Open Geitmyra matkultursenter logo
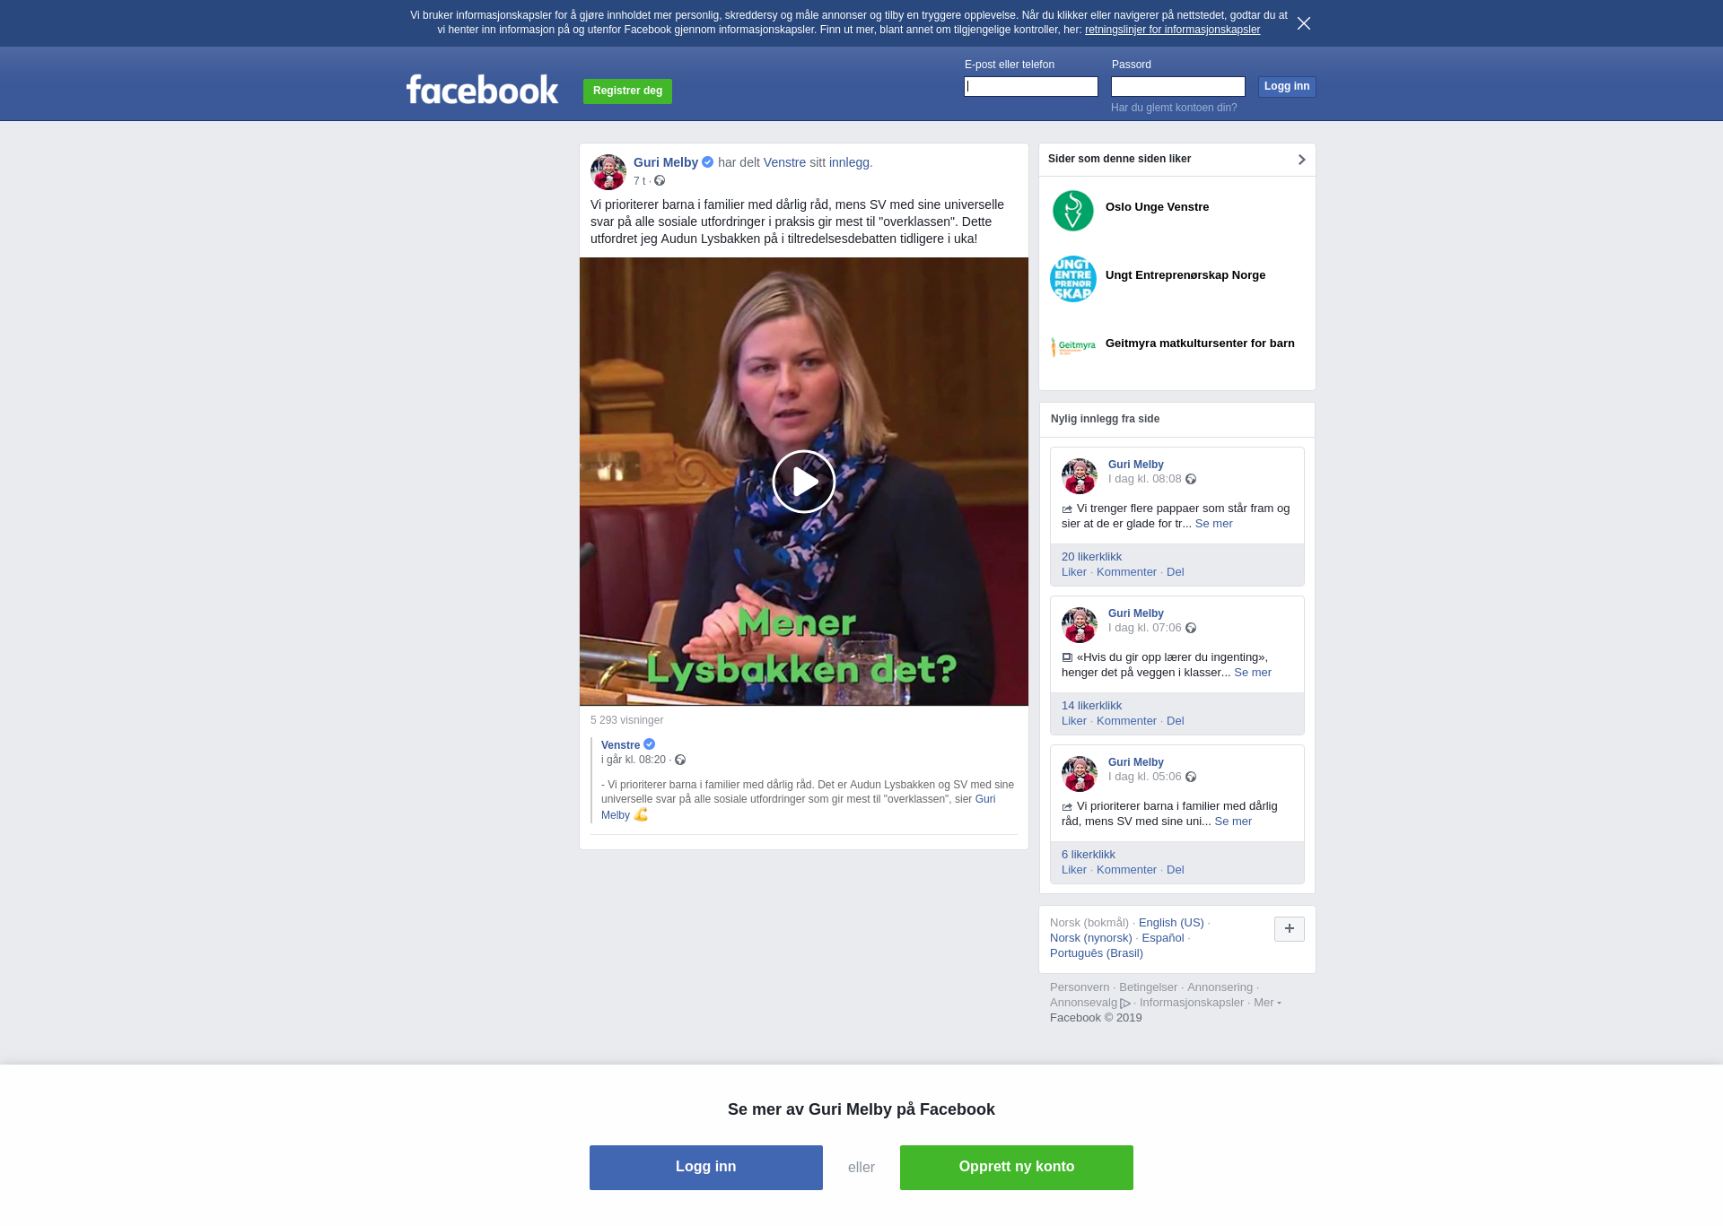Image resolution: width=1723 pixels, height=1226 pixels. 1073,346
